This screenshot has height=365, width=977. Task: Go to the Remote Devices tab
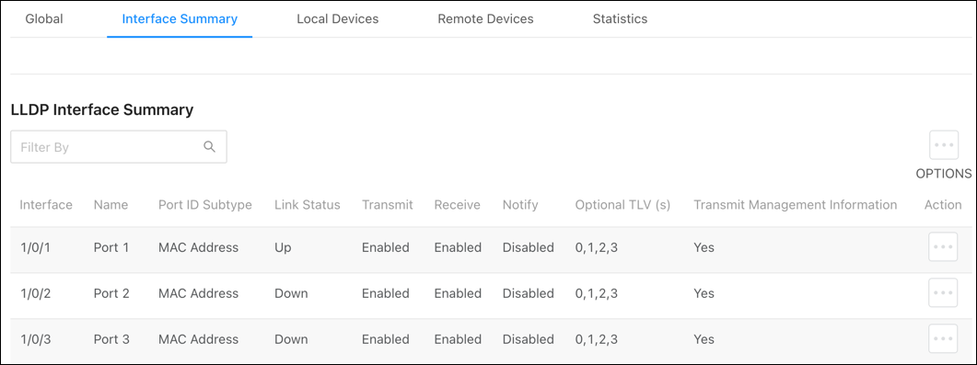point(485,18)
